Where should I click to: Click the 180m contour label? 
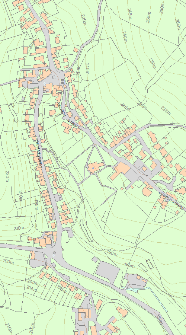[160, 319]
